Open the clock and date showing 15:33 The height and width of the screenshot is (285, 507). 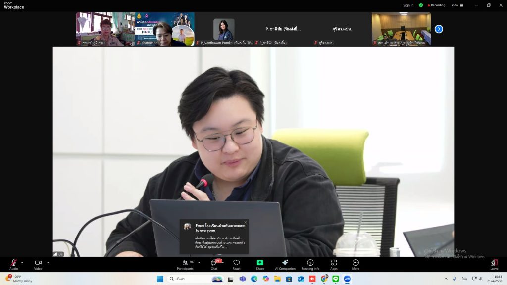point(495,279)
